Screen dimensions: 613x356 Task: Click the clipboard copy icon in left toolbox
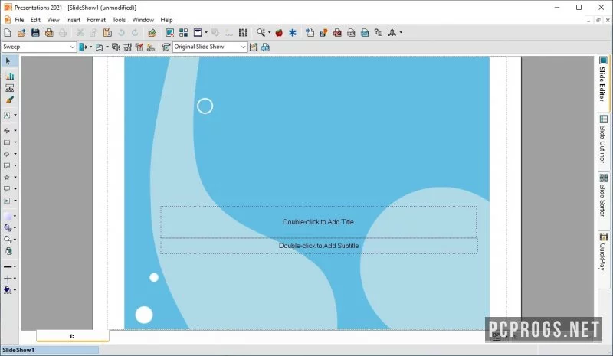coord(8,251)
